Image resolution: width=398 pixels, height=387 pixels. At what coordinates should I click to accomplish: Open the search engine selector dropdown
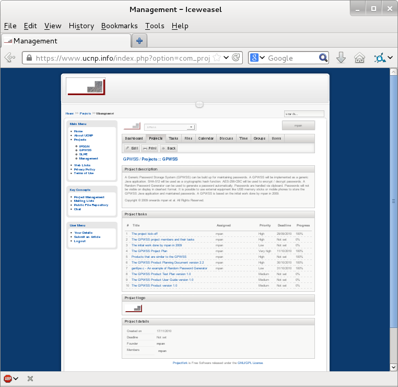(257, 58)
